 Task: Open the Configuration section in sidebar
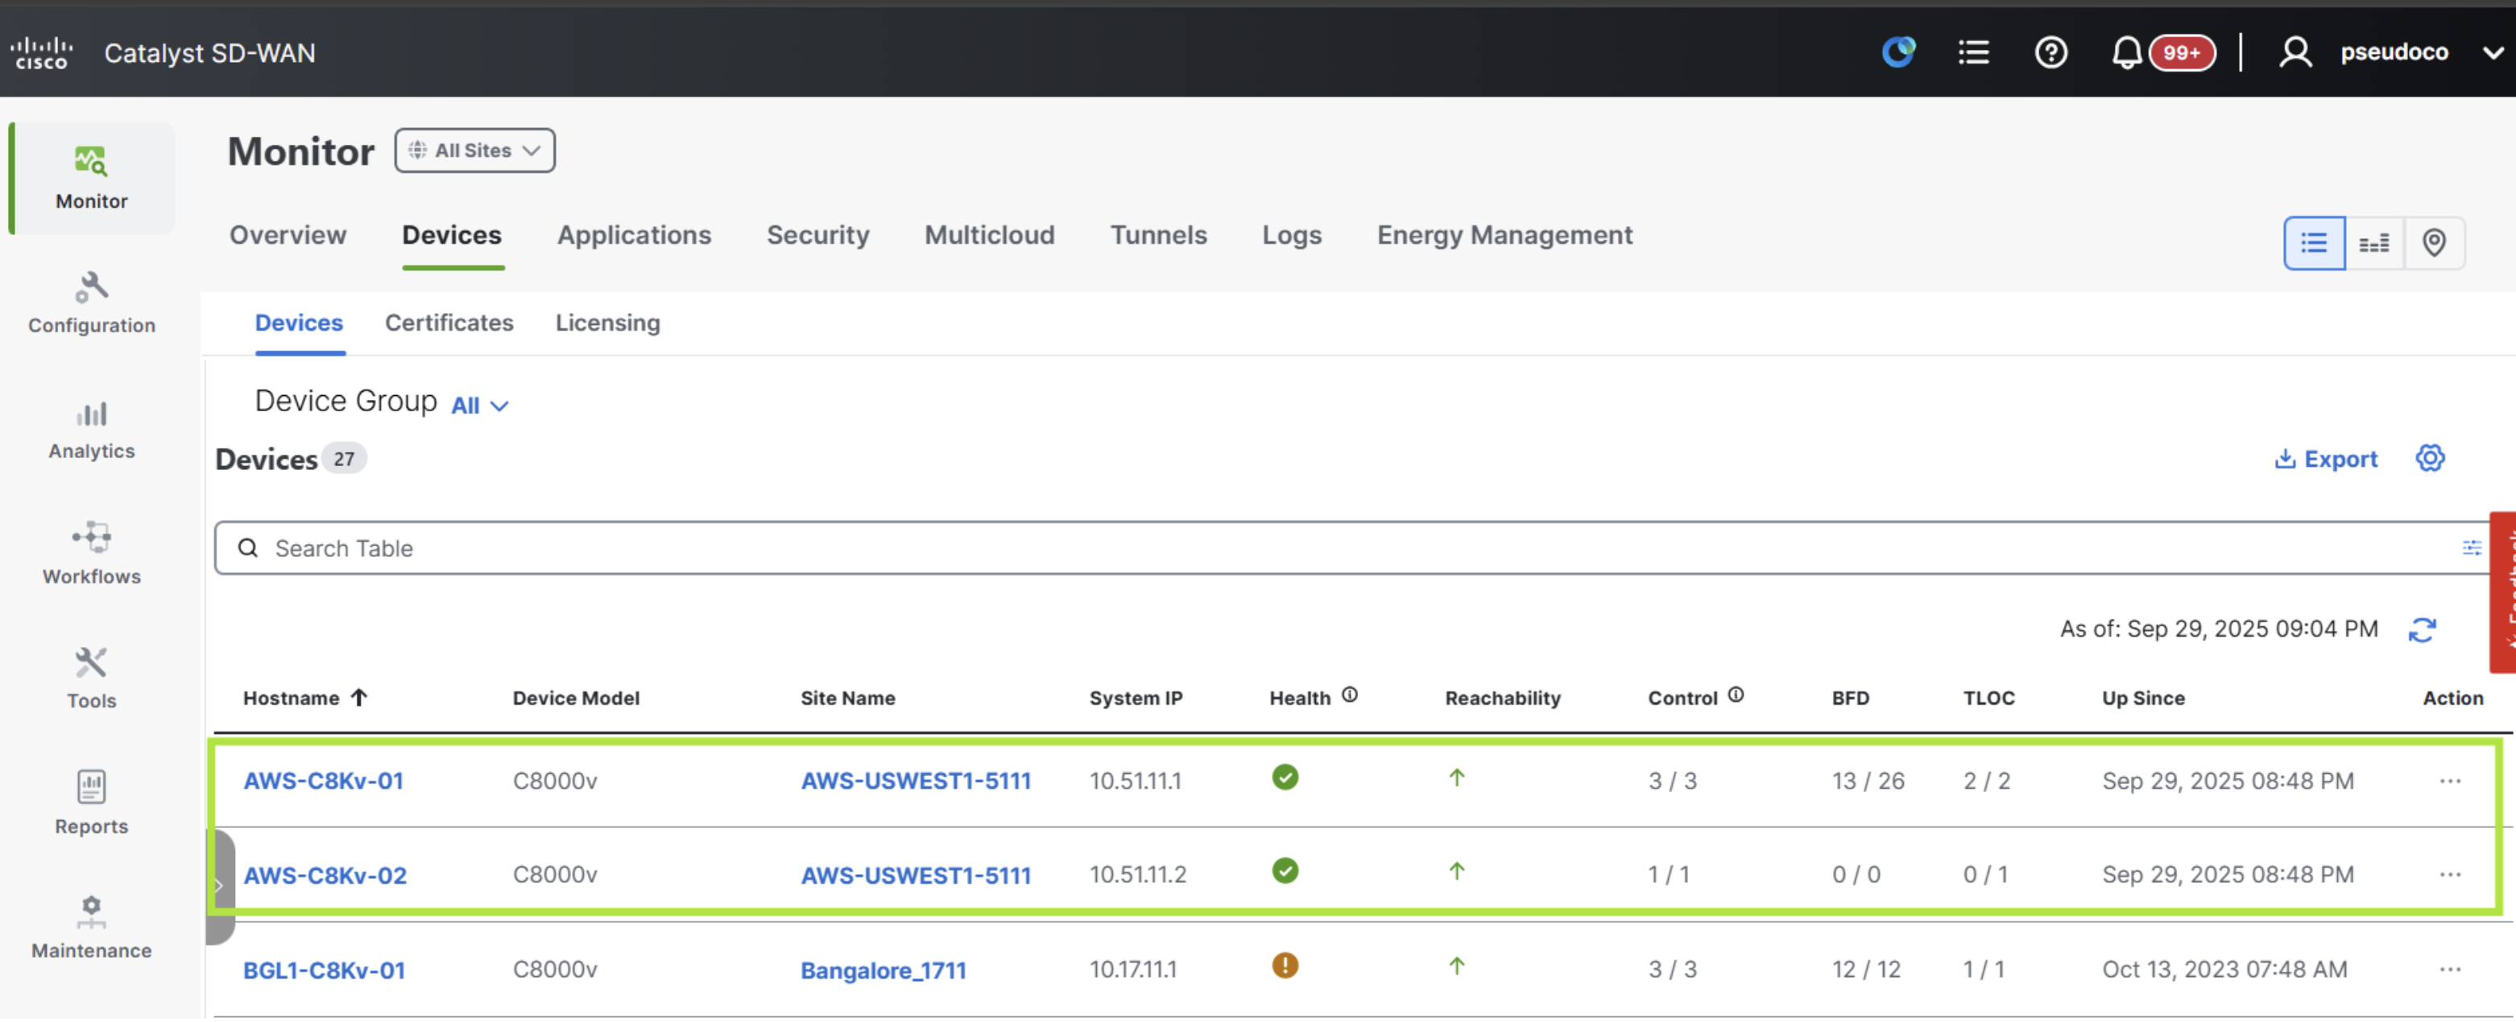[x=92, y=303]
